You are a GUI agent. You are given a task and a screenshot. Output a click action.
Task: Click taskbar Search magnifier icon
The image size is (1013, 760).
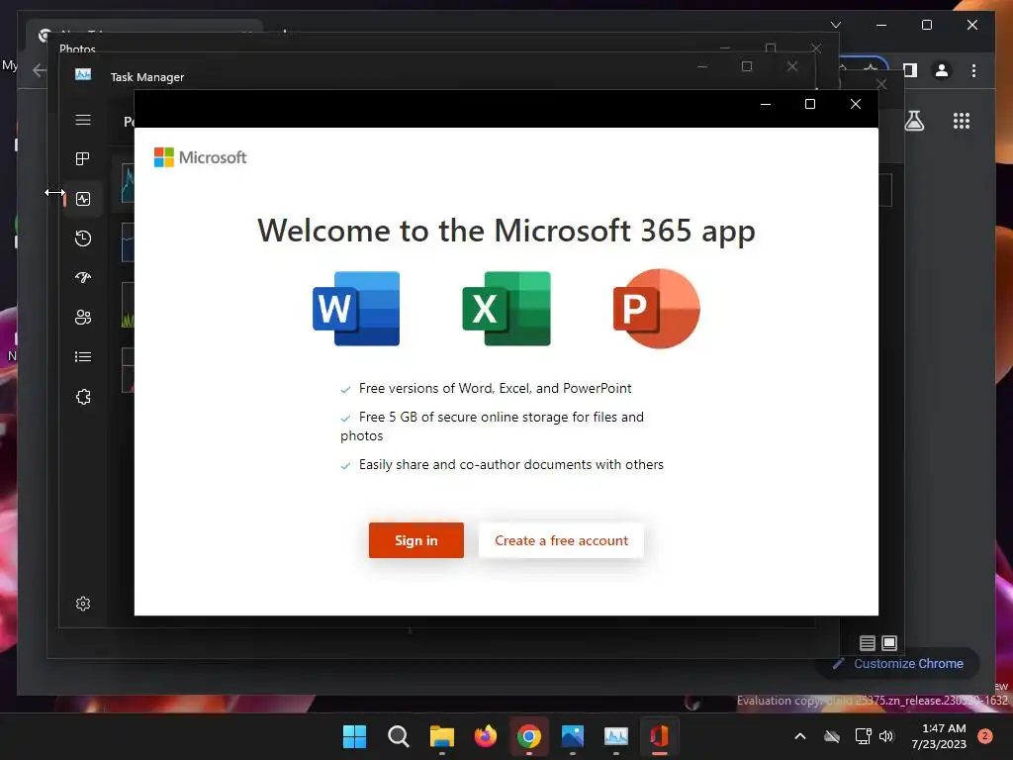pos(398,736)
